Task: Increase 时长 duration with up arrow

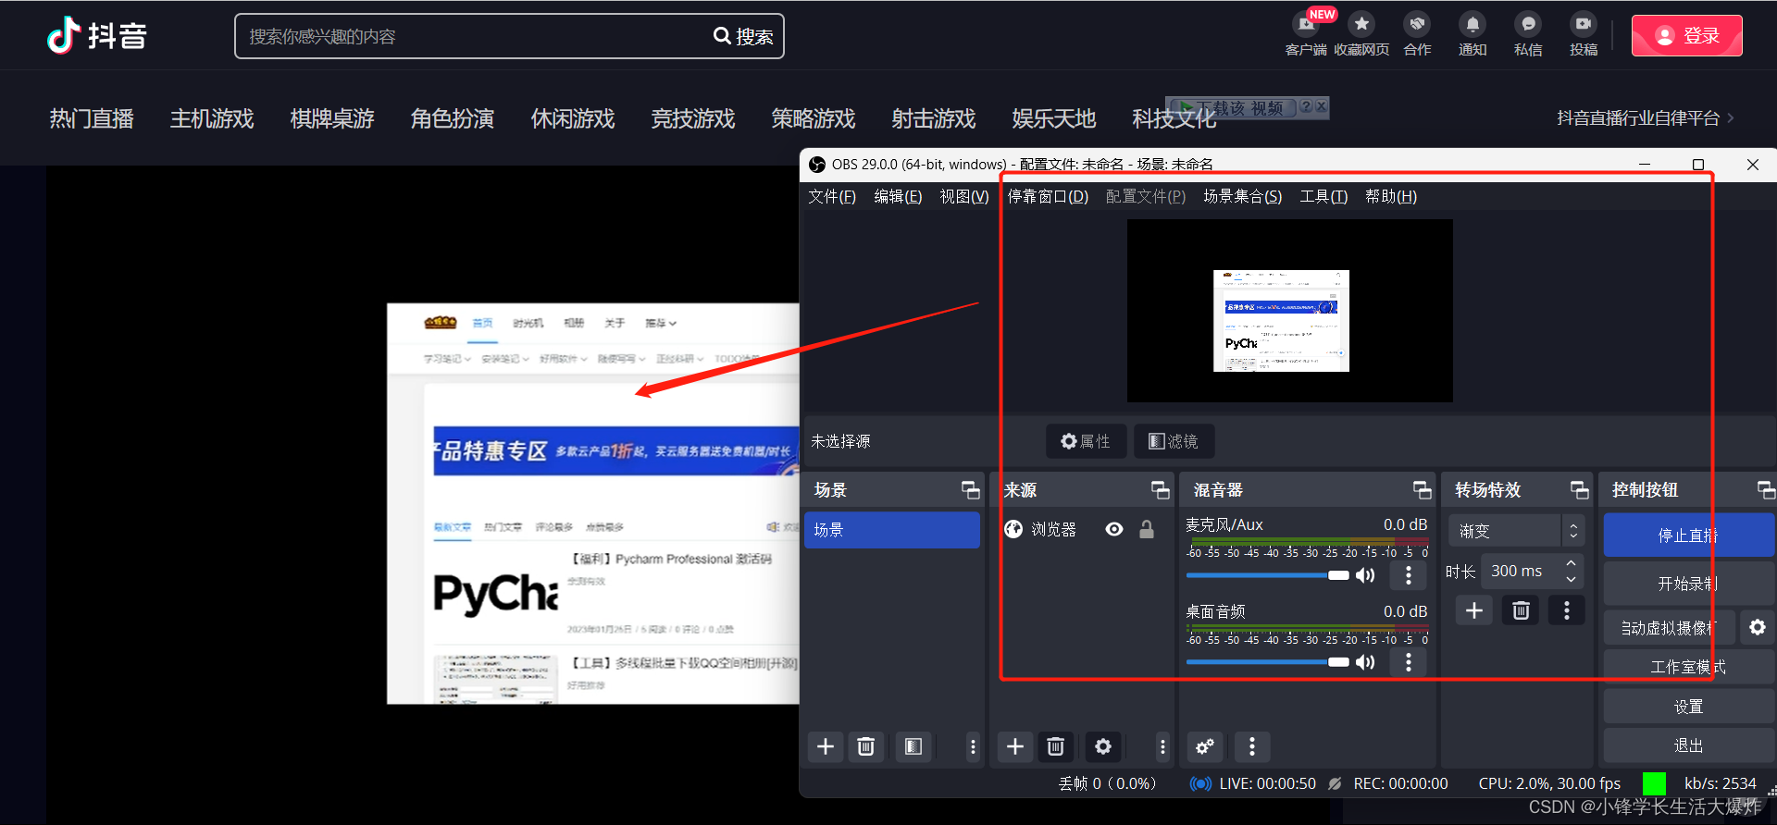Action: [1571, 563]
